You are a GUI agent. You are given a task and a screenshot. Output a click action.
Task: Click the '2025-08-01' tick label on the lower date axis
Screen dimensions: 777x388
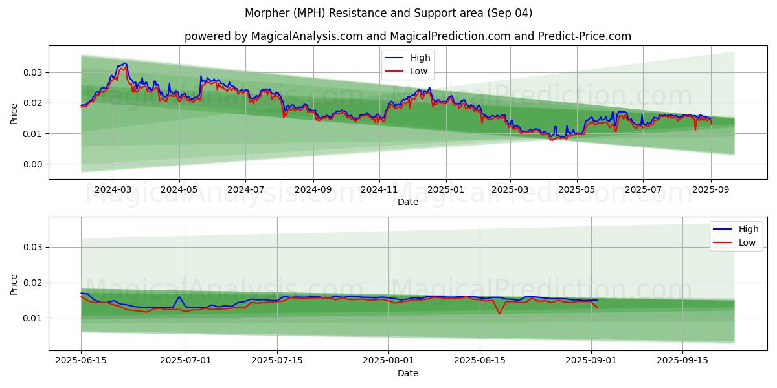tap(388, 361)
